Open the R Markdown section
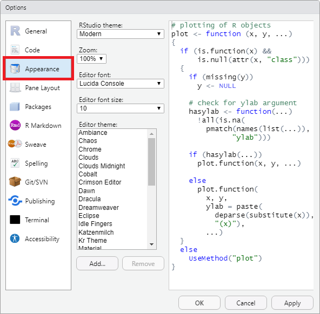320x314 pixels. (38, 126)
